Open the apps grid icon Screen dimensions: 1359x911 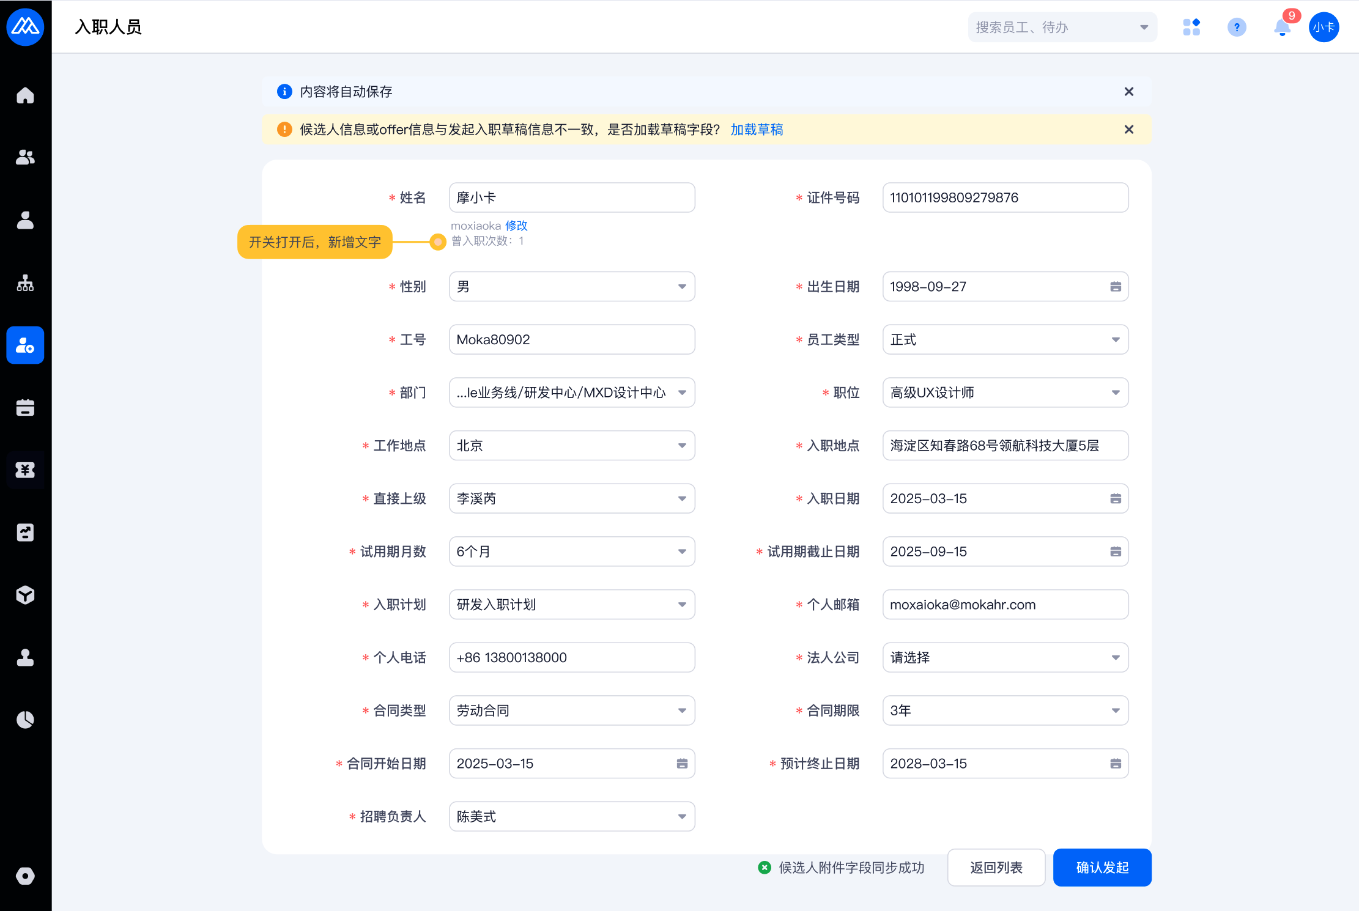1191,28
